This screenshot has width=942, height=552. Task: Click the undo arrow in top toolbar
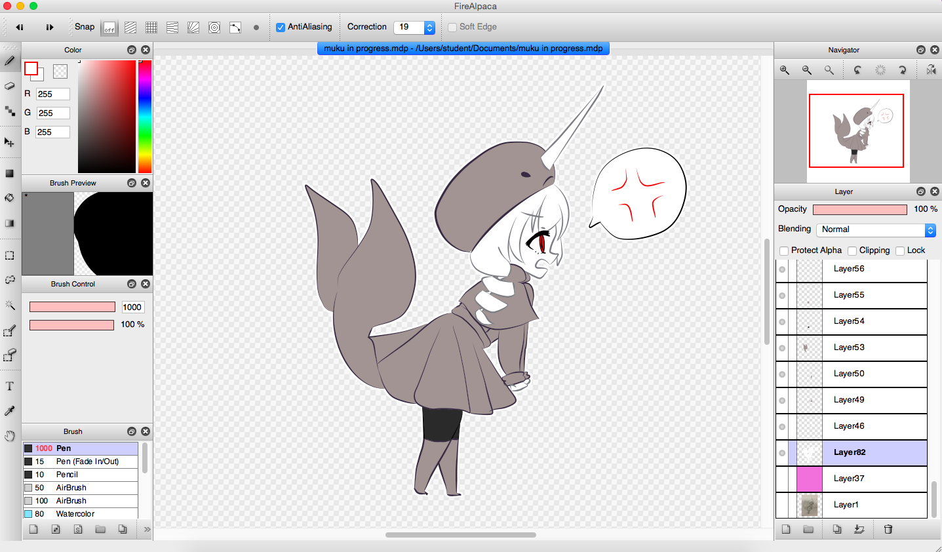click(x=20, y=27)
